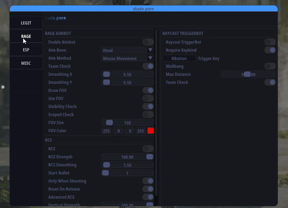Turn on the Use FOV toggle
Screen dimensions: 288x208
[x=148, y=98]
